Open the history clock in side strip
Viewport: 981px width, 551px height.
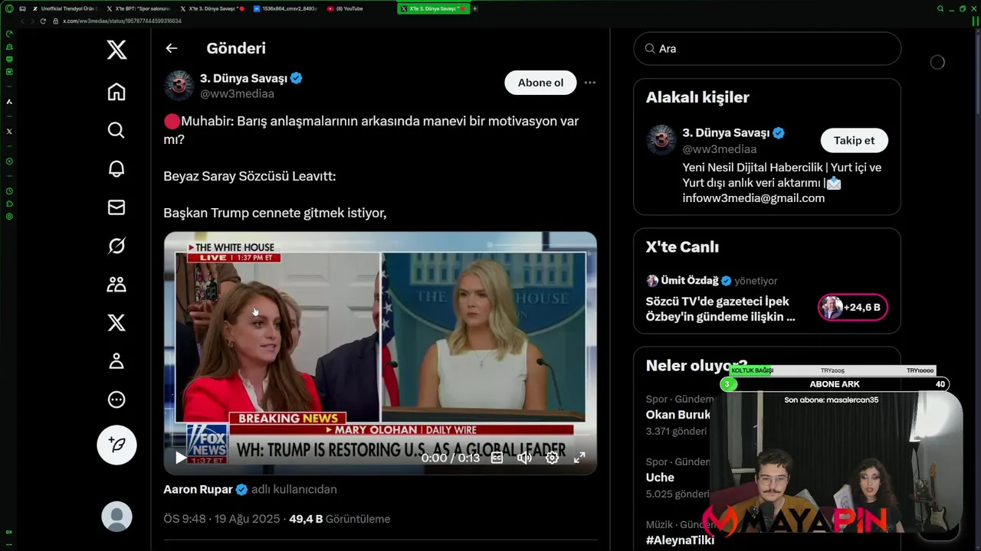9,191
